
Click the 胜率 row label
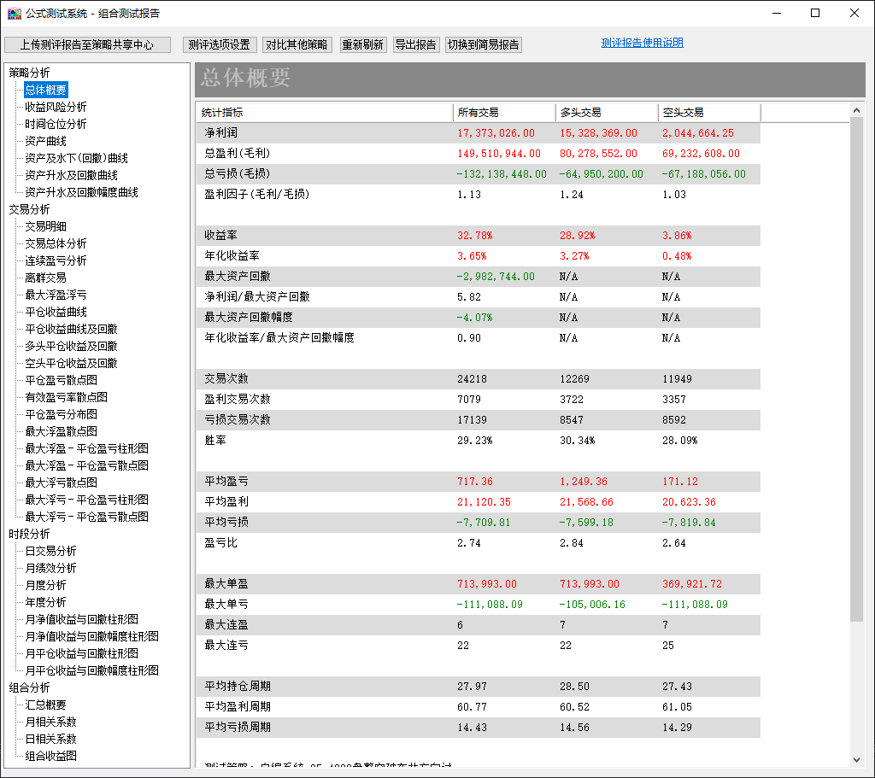(215, 441)
